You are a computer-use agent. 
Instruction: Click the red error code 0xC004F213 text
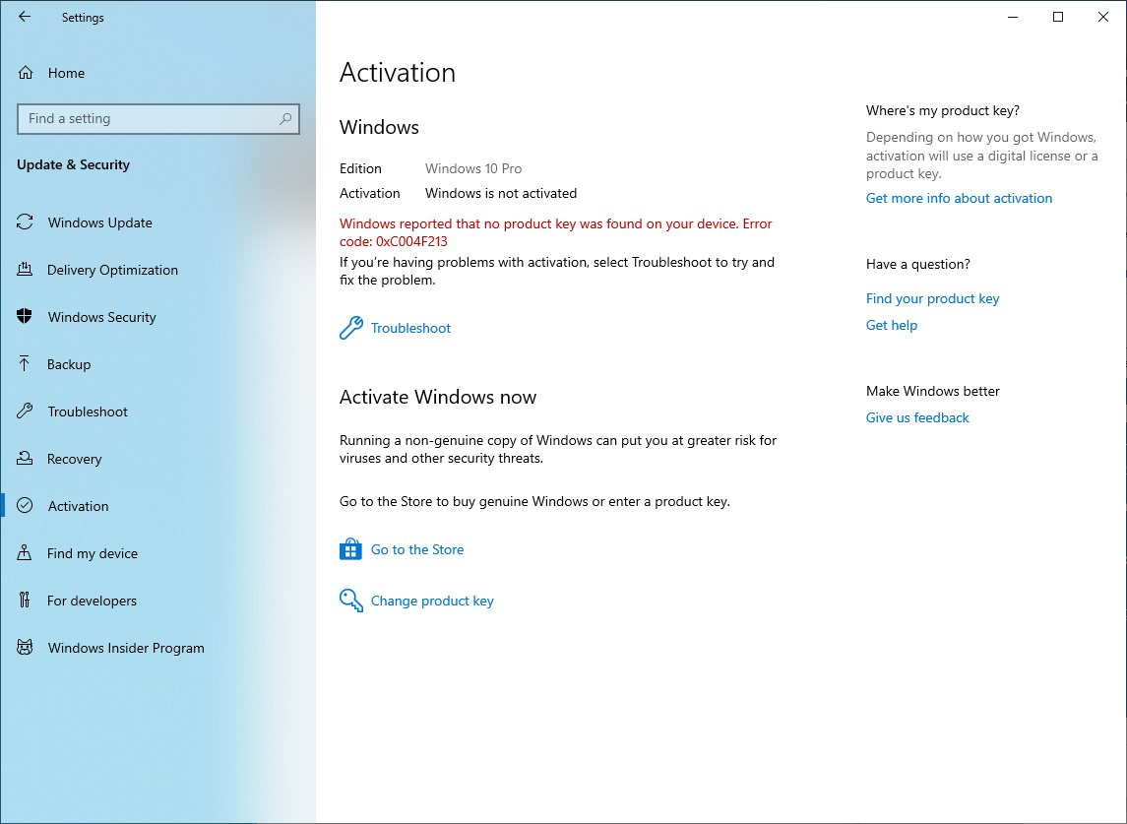pos(411,241)
